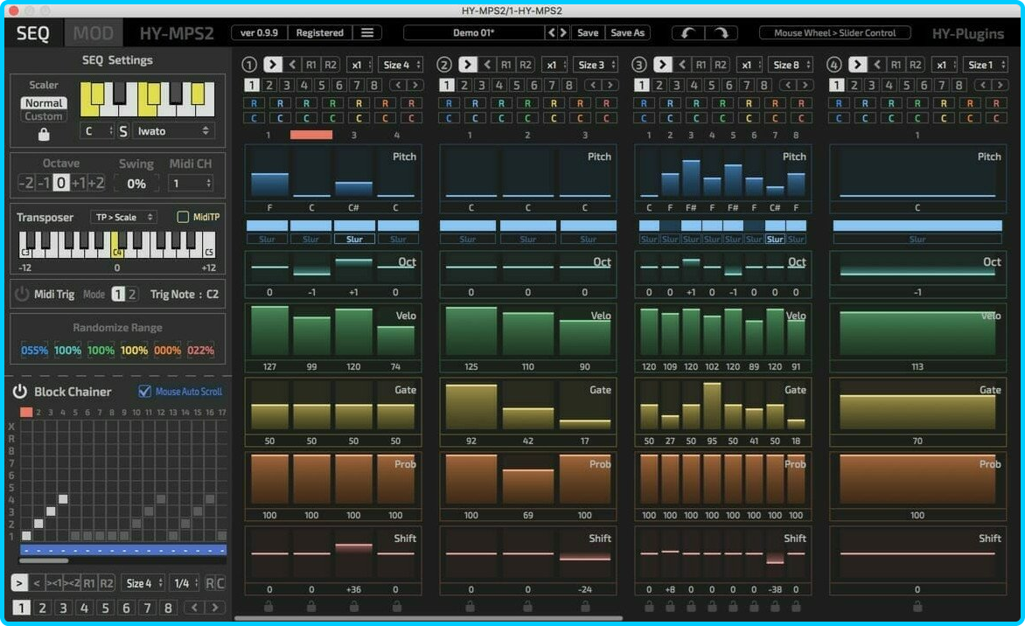Image resolution: width=1025 pixels, height=626 pixels.
Task: Open sequencer 2 x1 speed dropdown
Action: coord(555,65)
